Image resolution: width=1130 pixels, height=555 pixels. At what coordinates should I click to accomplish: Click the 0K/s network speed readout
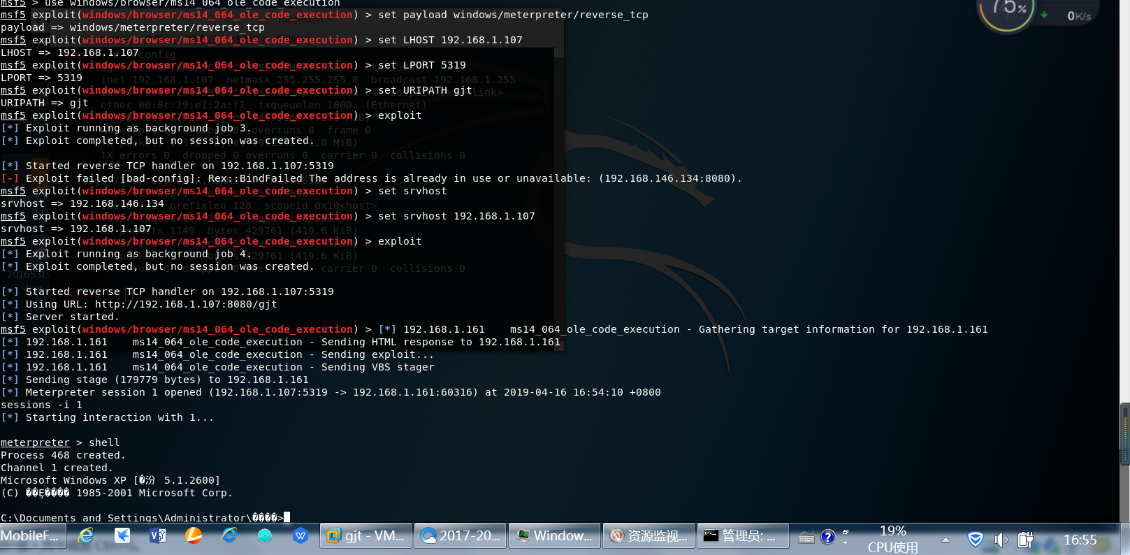click(x=1079, y=15)
